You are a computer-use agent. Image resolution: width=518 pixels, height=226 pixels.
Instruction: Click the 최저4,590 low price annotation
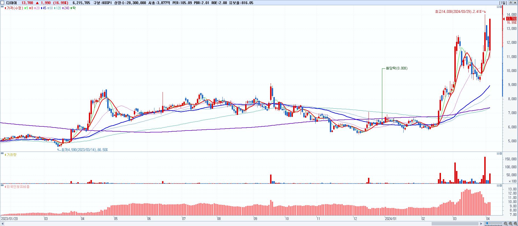tap(84, 150)
